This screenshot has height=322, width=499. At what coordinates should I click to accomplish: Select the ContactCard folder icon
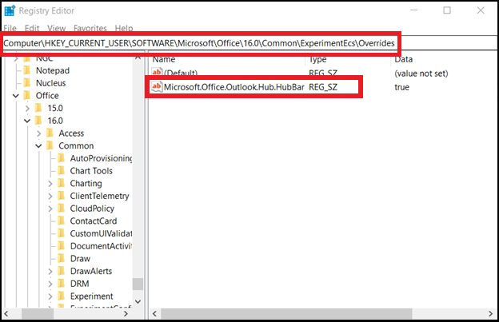61,221
